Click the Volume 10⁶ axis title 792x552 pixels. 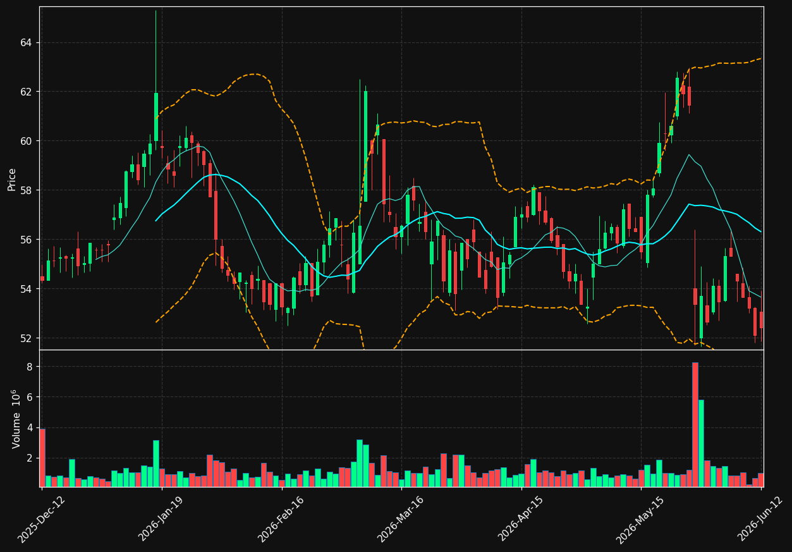tap(15, 419)
